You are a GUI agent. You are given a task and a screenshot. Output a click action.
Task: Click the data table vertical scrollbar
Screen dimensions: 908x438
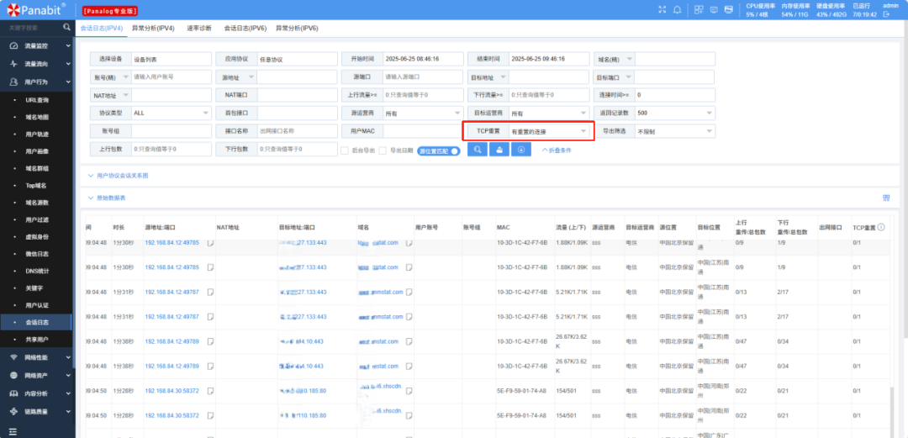pos(892,412)
